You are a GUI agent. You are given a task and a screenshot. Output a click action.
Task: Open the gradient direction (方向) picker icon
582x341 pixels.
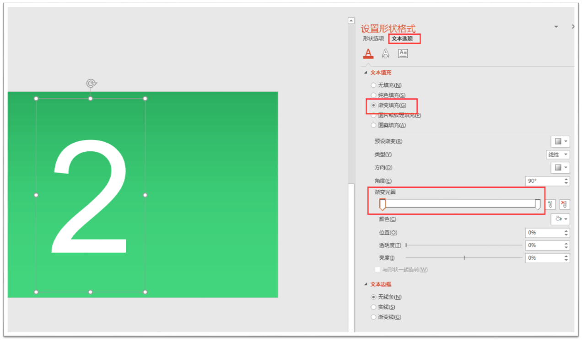coord(560,167)
